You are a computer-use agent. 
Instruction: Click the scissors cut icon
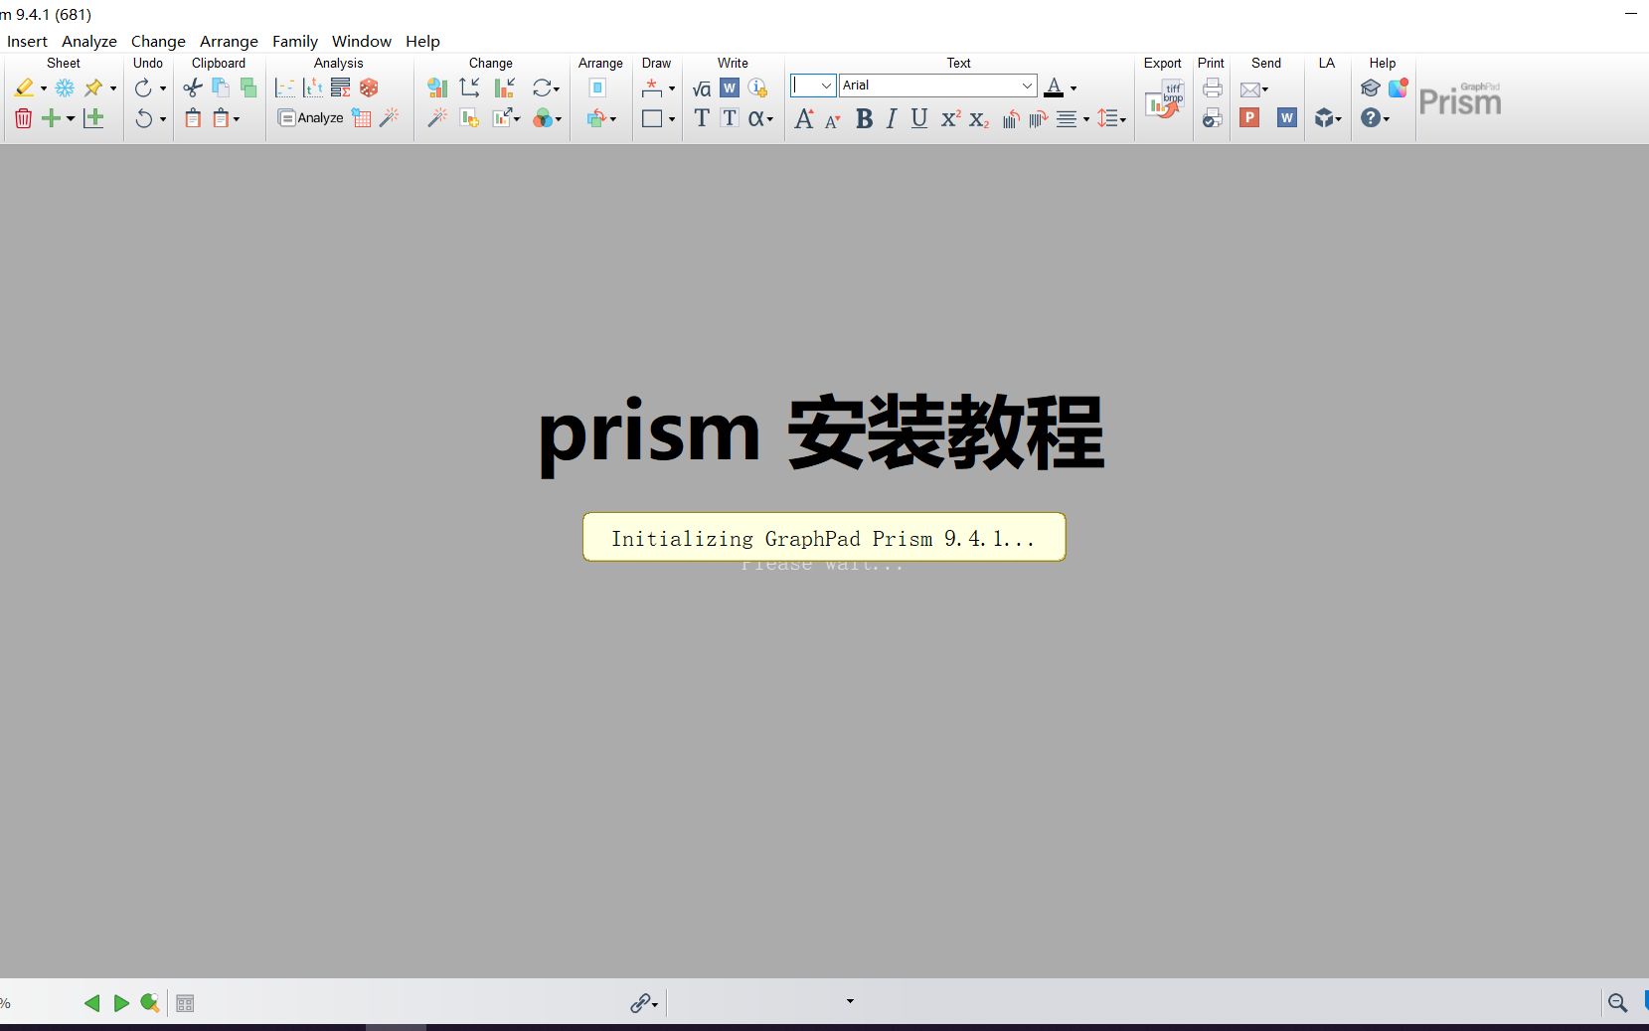point(193,88)
